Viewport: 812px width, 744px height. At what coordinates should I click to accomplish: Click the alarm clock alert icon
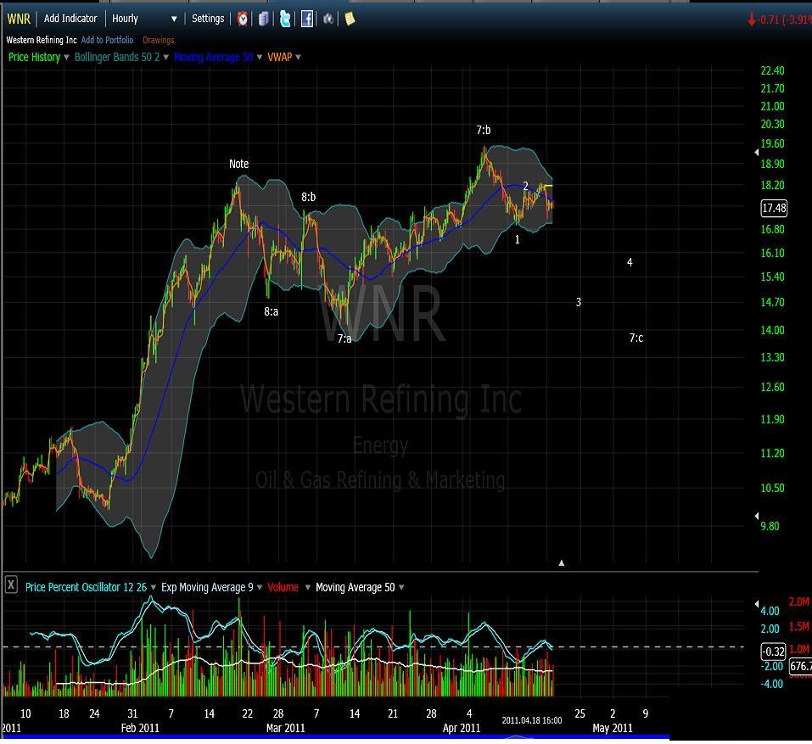pos(243,19)
